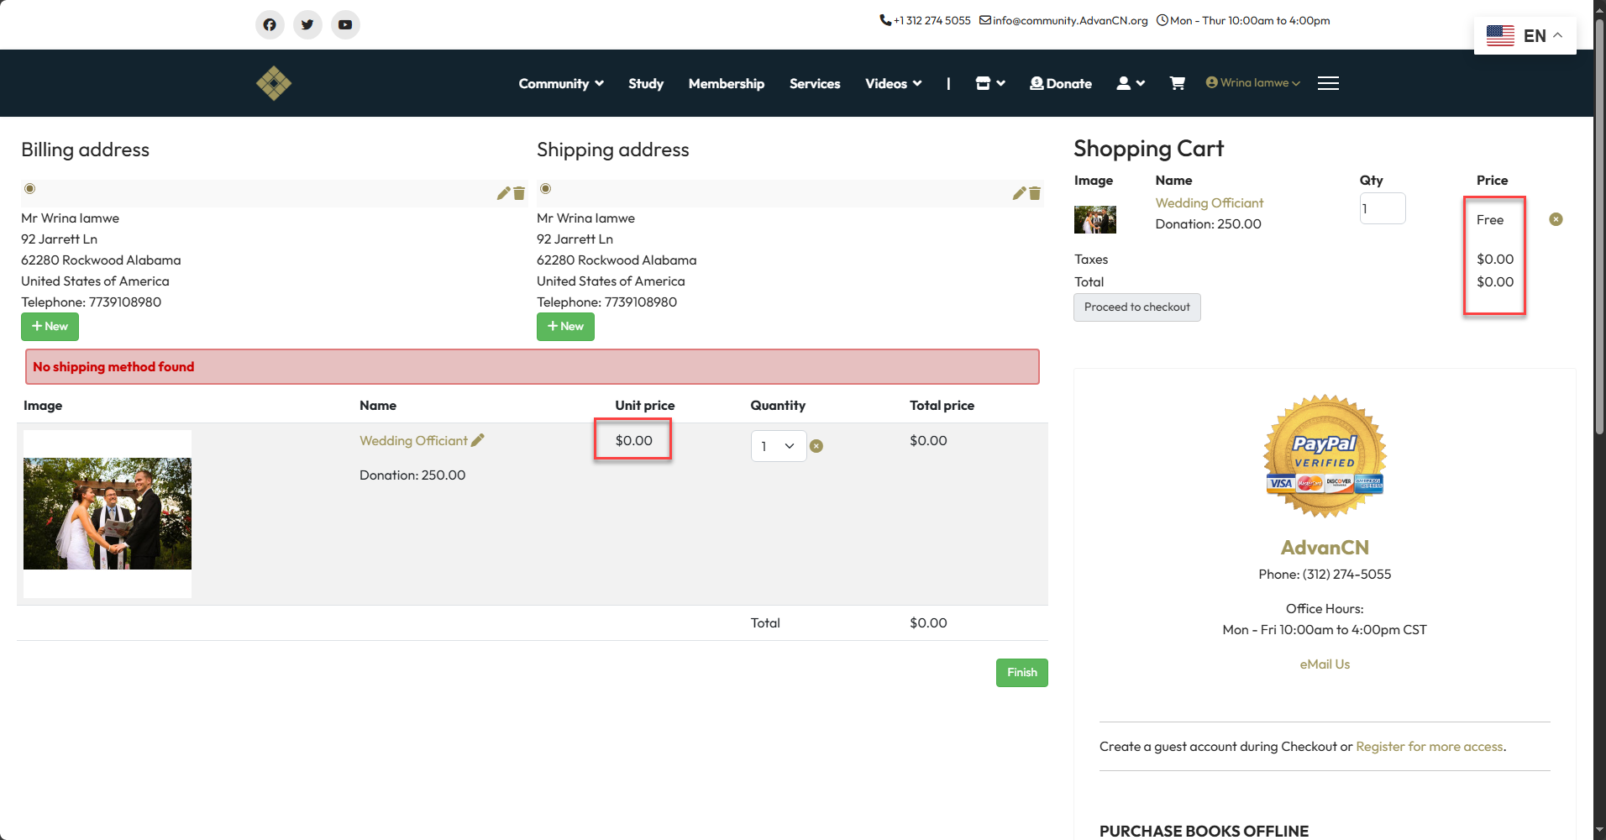
Task: Expand the EN language selector
Action: pos(1525,35)
